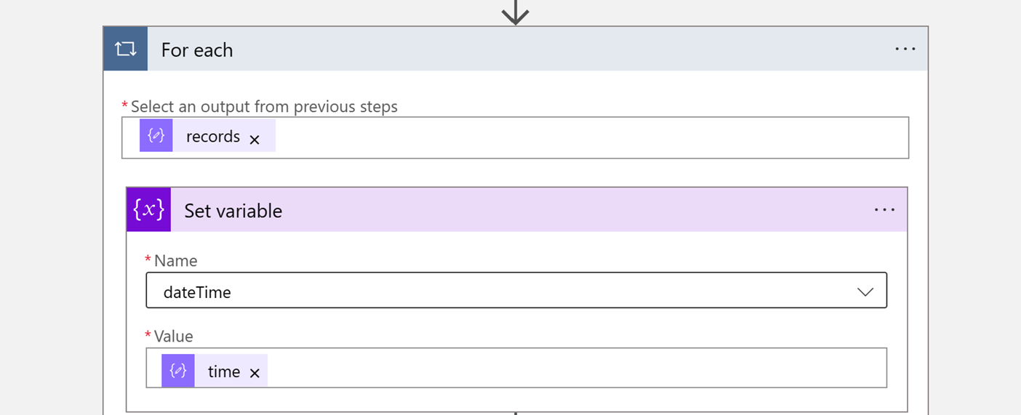Click the Value field label

tap(173, 336)
